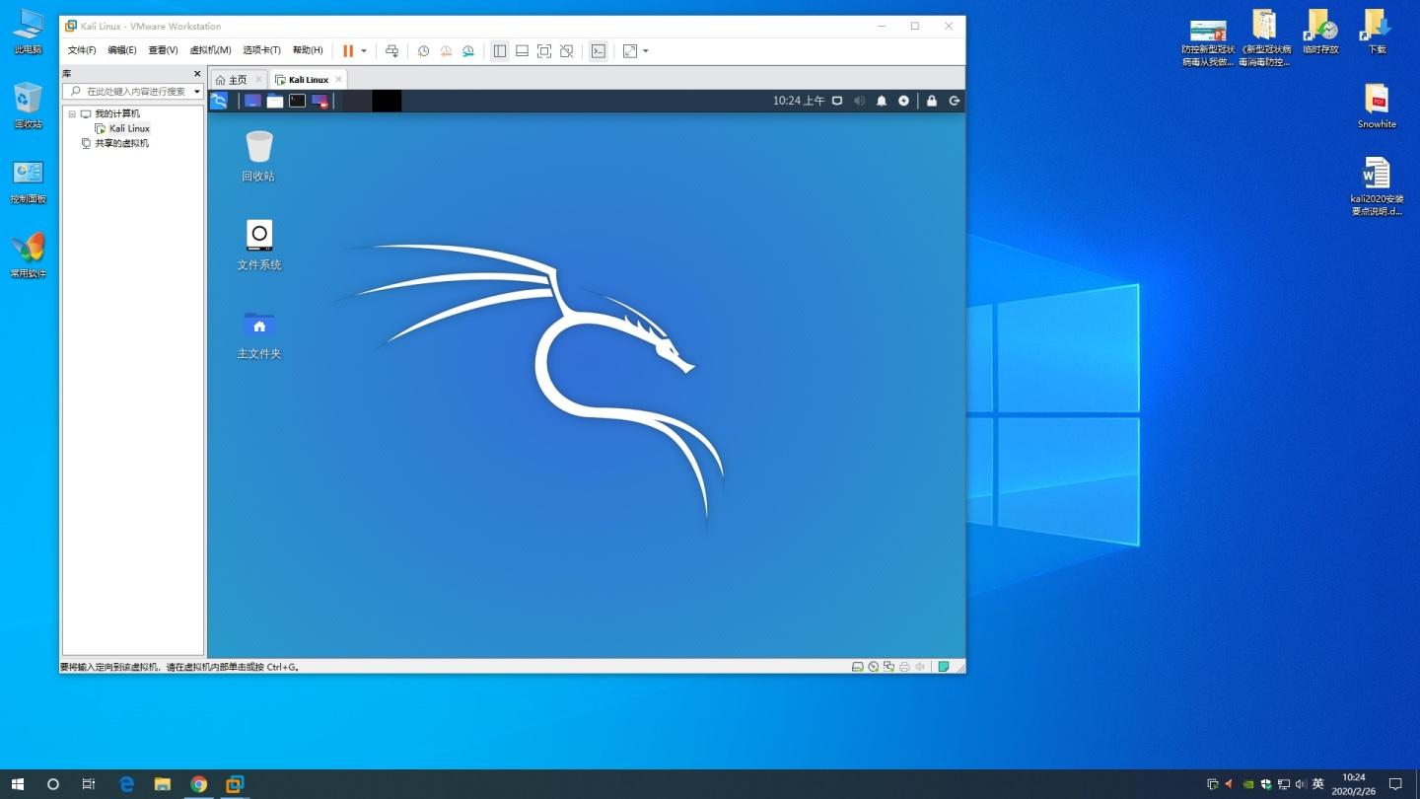
Task: Select the kali2020安装要点说明 Word document
Action: click(1377, 186)
